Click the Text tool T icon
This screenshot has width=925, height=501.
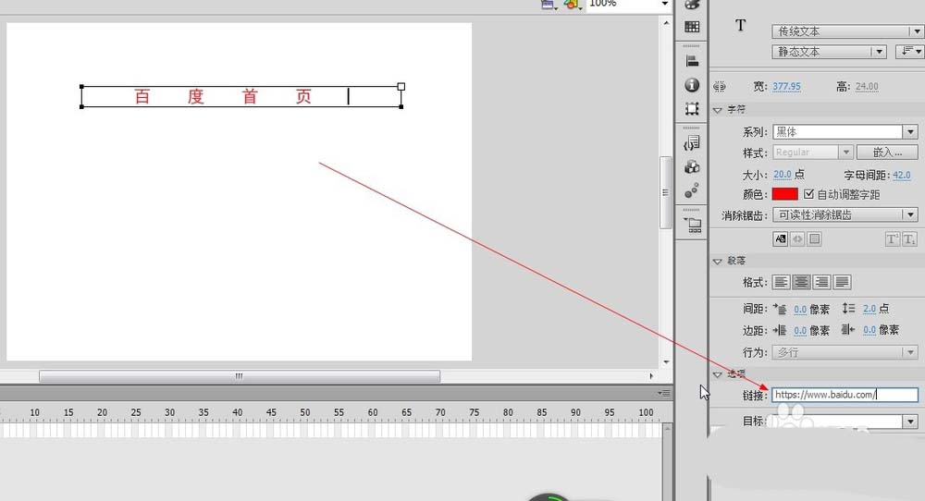[x=740, y=25]
